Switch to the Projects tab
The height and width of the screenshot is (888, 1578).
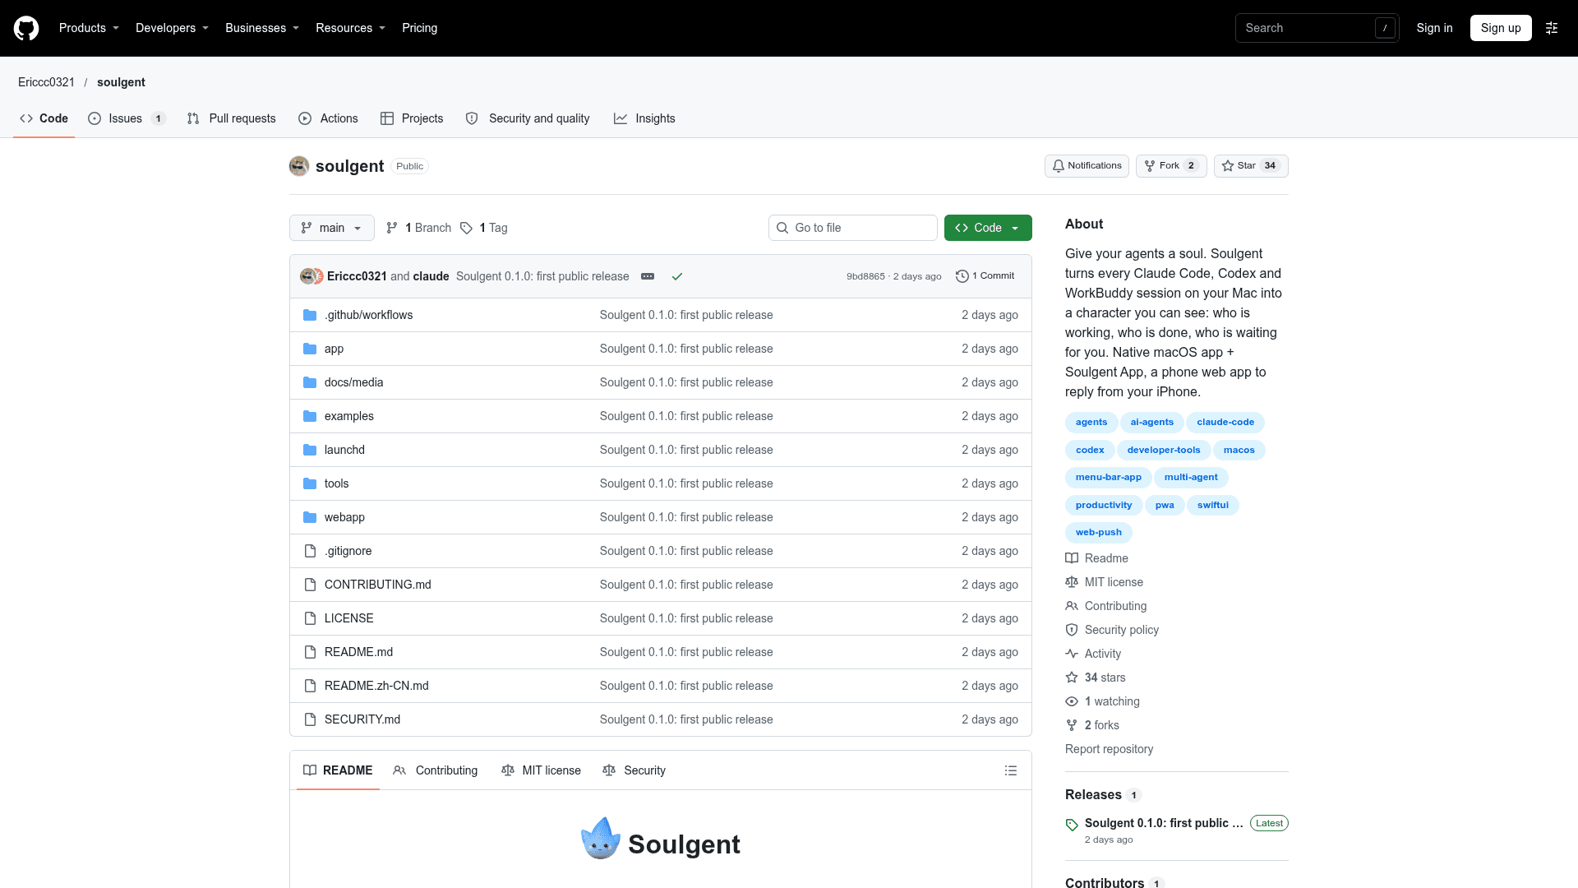pyautogui.click(x=412, y=118)
